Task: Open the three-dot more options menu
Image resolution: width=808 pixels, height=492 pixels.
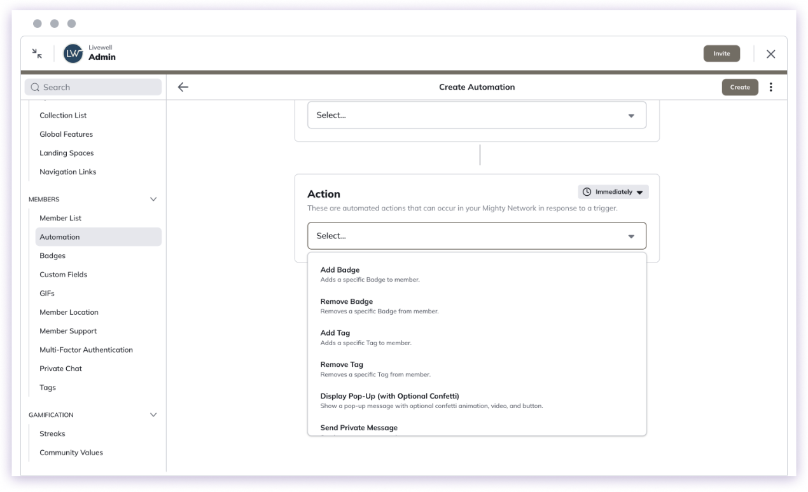Action: pyautogui.click(x=771, y=87)
